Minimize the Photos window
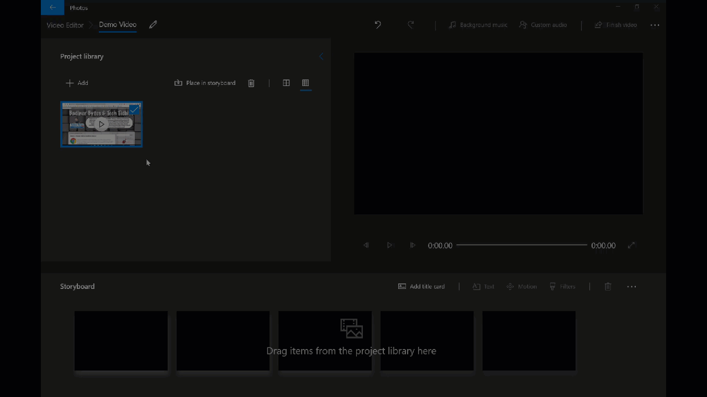707x397 pixels. point(619,7)
